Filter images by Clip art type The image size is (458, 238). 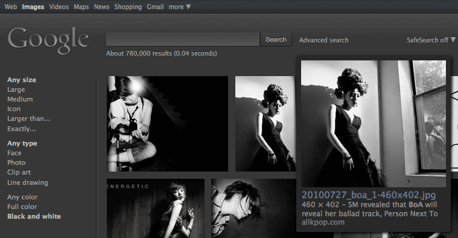19,172
